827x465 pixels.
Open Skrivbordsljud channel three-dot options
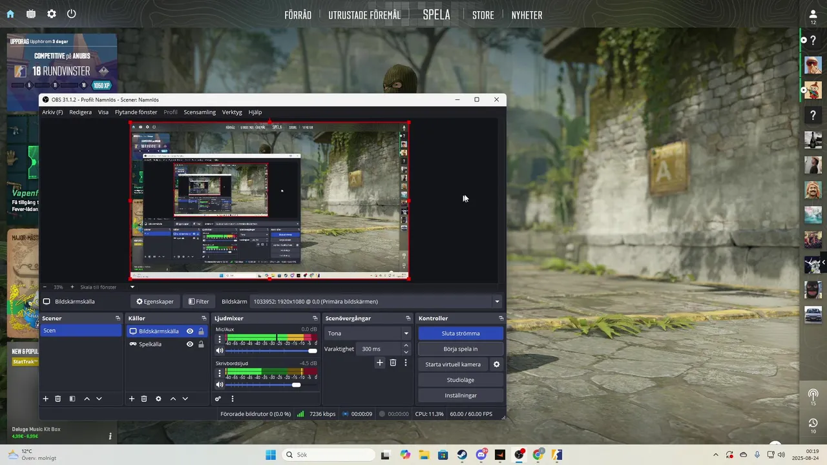point(220,373)
